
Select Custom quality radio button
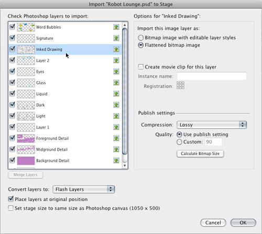179,142
